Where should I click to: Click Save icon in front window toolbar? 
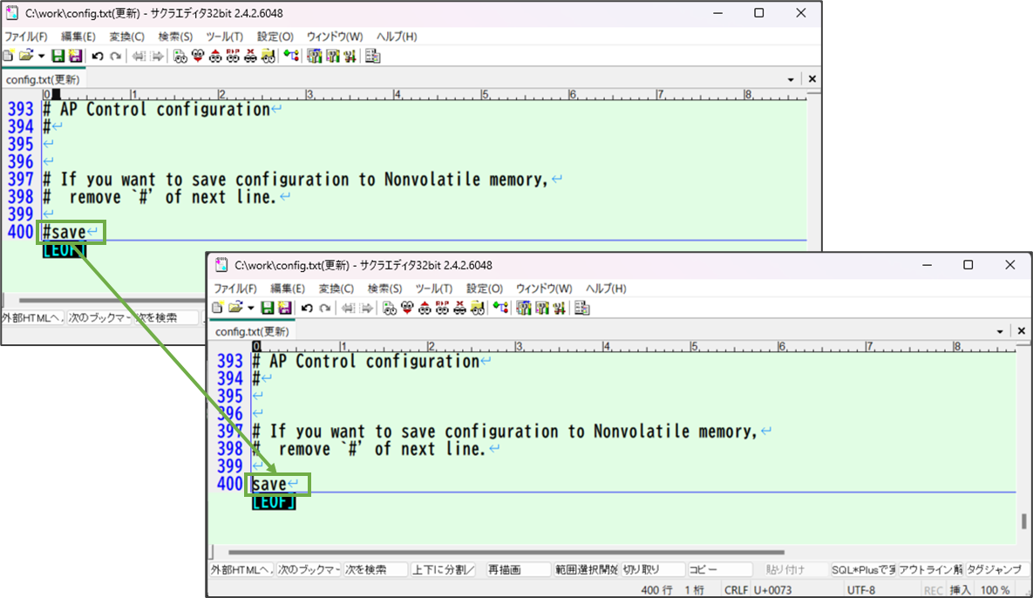pyautogui.click(x=268, y=308)
